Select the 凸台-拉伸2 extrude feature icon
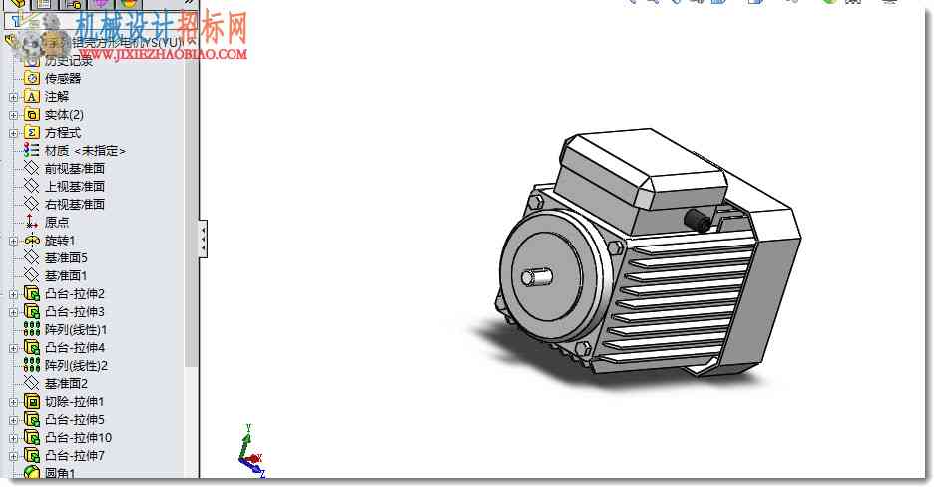 pos(32,293)
